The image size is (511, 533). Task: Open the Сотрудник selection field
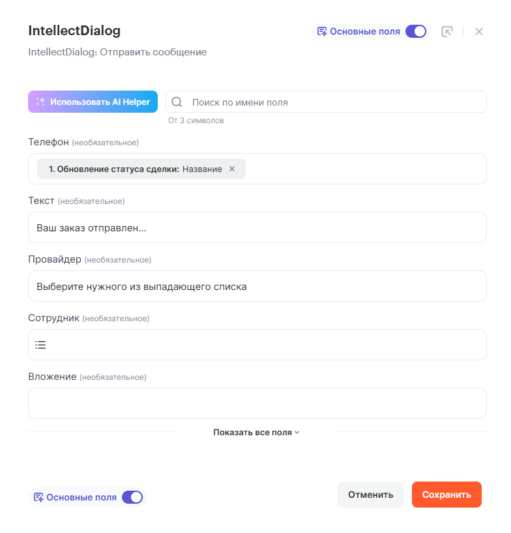257,345
